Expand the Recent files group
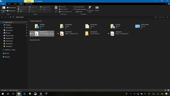Image resolution: width=170 pixels, height=96 pixels. (29, 40)
